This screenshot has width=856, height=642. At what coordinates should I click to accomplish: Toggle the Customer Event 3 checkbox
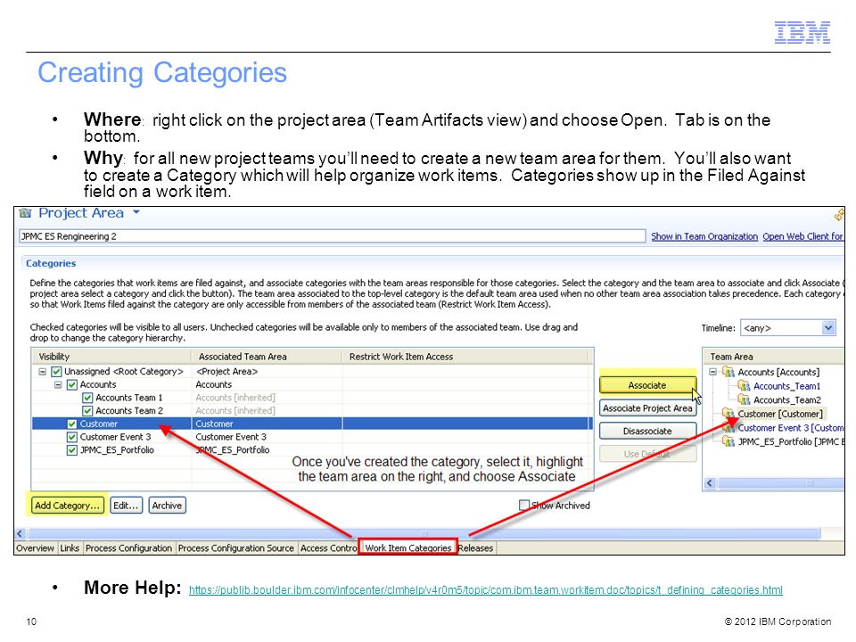72,437
